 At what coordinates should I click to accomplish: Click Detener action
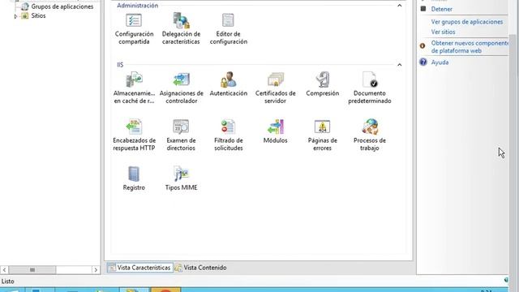coord(441,9)
